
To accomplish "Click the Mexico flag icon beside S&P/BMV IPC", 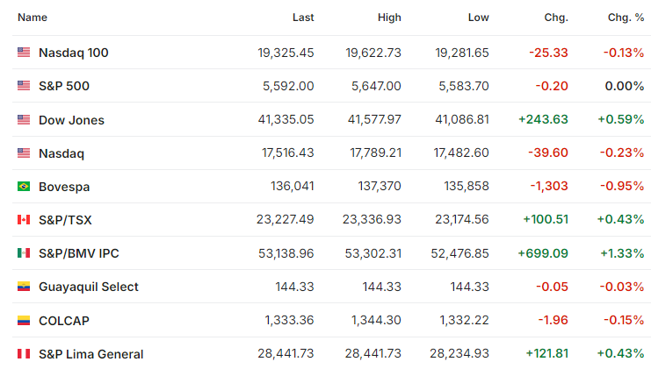I will coord(24,253).
